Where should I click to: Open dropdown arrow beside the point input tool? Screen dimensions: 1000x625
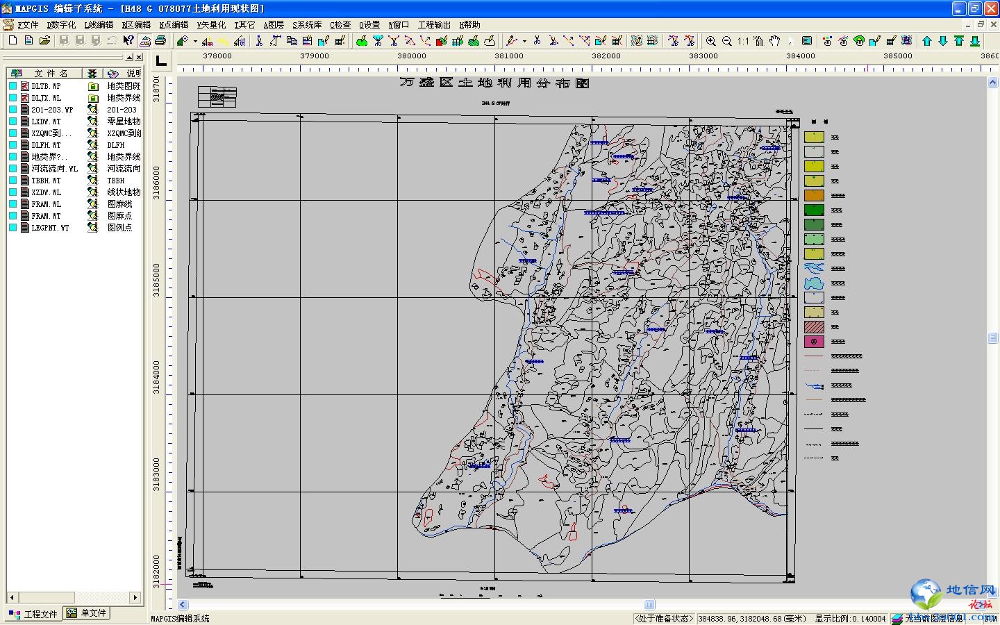[195, 41]
